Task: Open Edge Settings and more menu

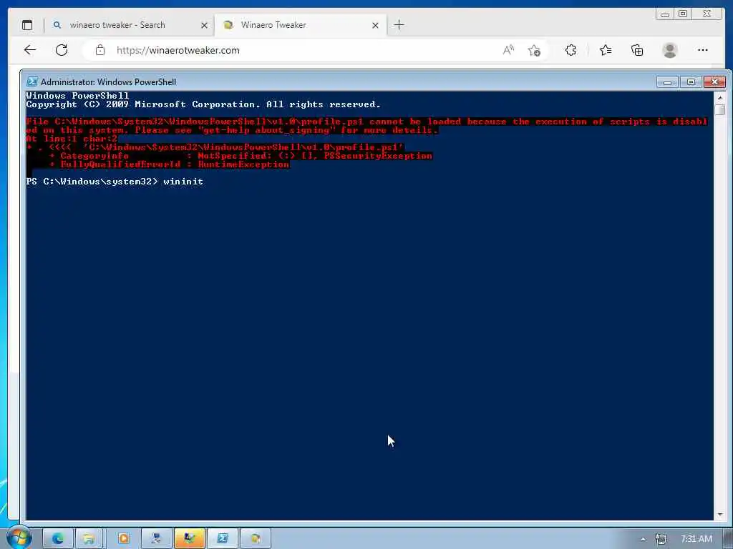Action: [x=703, y=50]
